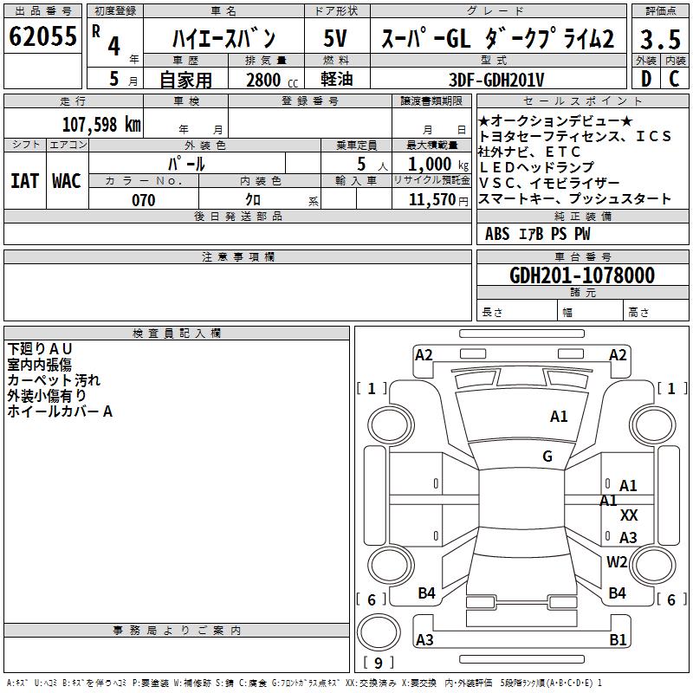Screen dimensions: 693x693
Task: Click the B1 mark on rear bumper
Action: coord(618,639)
